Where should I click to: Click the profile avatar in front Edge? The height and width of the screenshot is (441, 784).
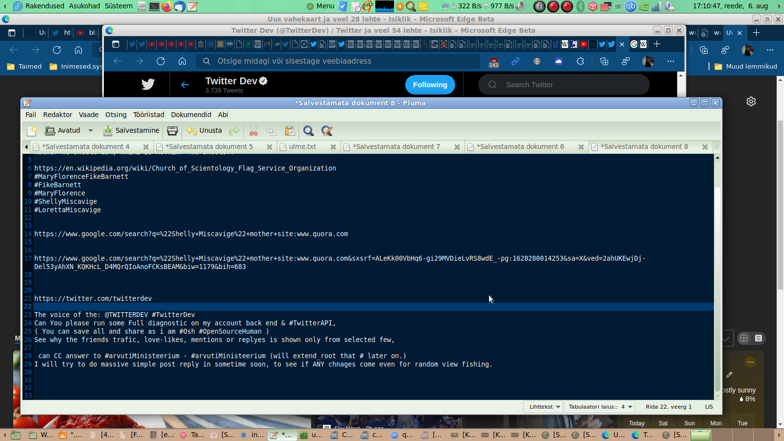648,61
